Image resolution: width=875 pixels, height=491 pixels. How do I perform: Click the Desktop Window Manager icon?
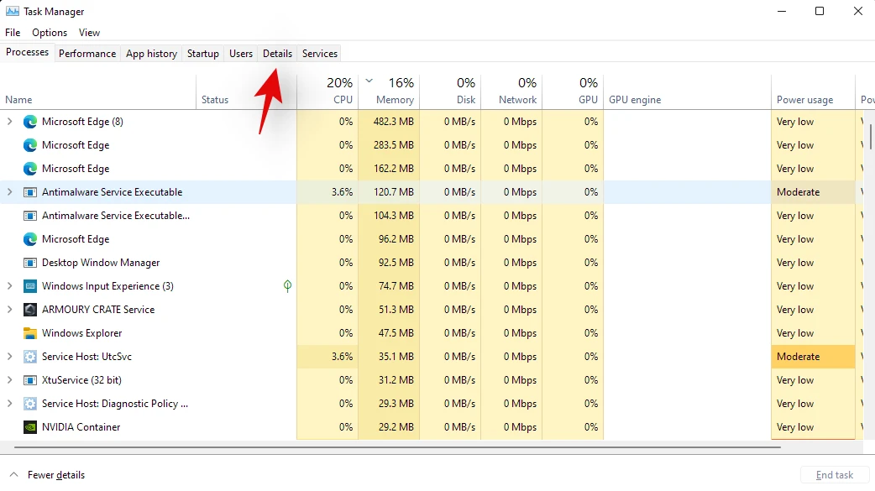(30, 263)
